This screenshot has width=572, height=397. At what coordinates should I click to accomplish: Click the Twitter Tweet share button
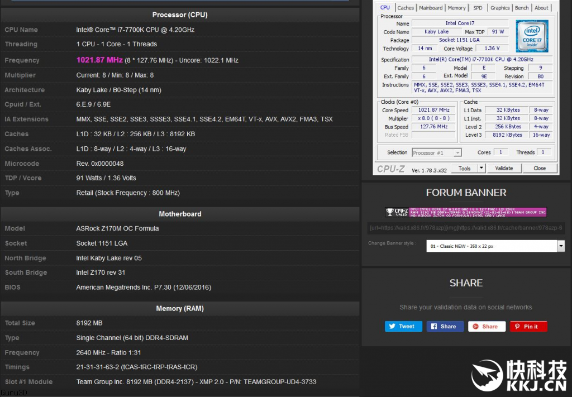tap(403, 327)
